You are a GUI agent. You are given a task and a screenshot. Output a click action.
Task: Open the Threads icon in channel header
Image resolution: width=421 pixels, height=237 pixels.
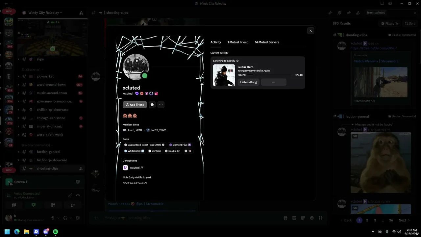click(x=330, y=13)
